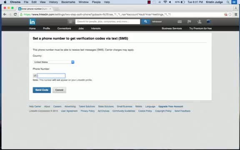The image size is (240, 150).
Task: Focus the Phone Number input field
Action: pyautogui.click(x=51, y=75)
